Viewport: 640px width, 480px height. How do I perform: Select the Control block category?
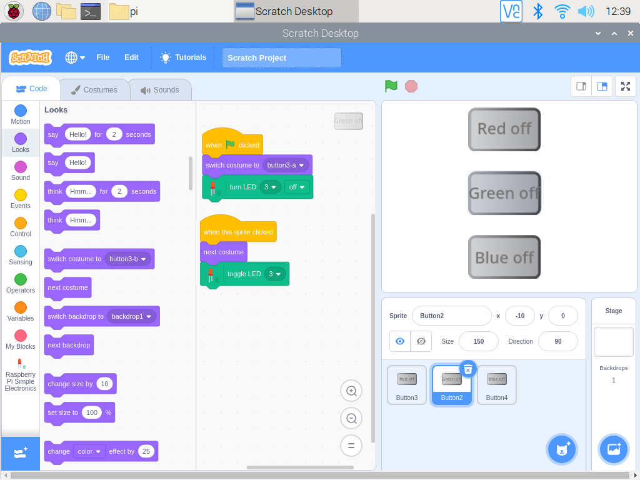[21, 227]
